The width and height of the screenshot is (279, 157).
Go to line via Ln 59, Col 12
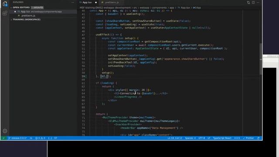pos(175,138)
